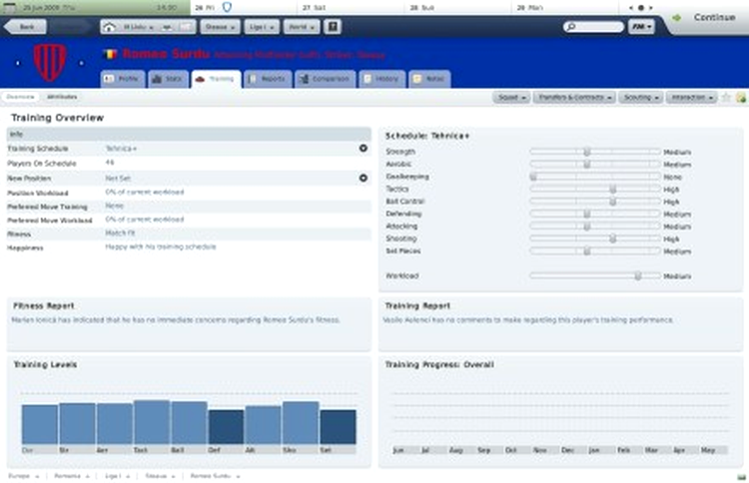Move calendar back with left arrow
Image resolution: width=749 pixels, height=483 pixels.
tap(631, 8)
